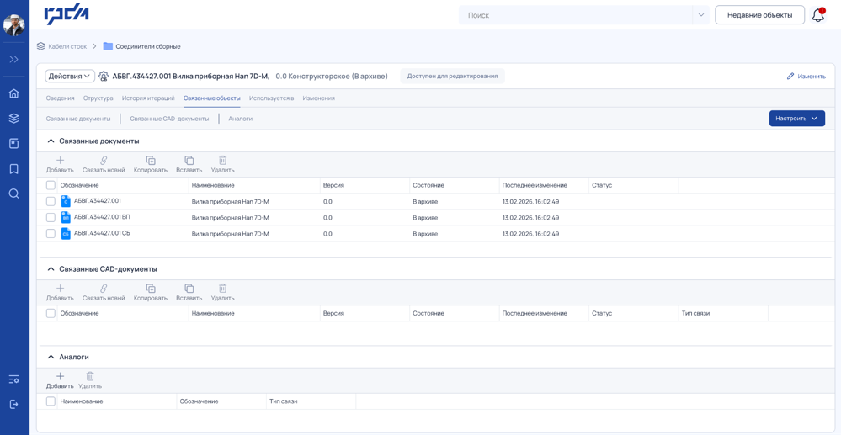Switch to the Изменения tab
Image resolution: width=841 pixels, height=435 pixels.
click(x=318, y=98)
